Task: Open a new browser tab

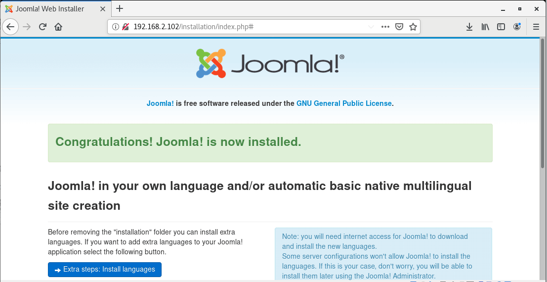Action: [x=119, y=9]
